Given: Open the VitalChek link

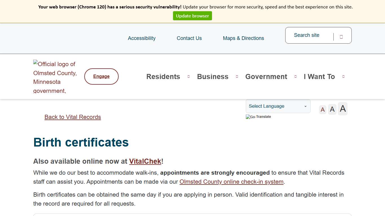Looking at the screenshot, I should 145,161.
